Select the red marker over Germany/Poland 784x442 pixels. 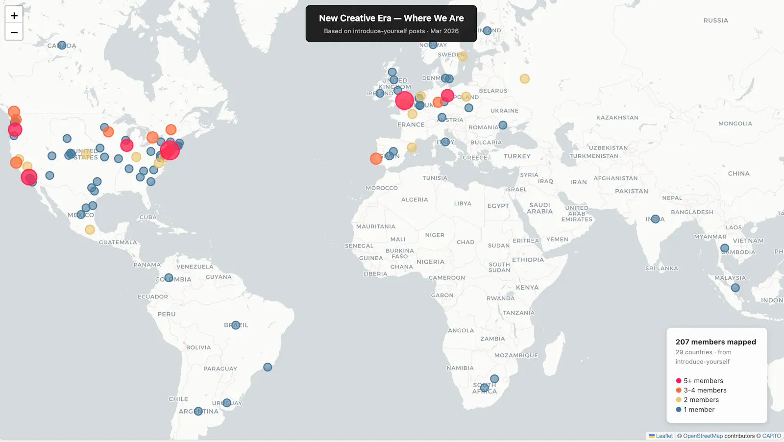tap(447, 96)
